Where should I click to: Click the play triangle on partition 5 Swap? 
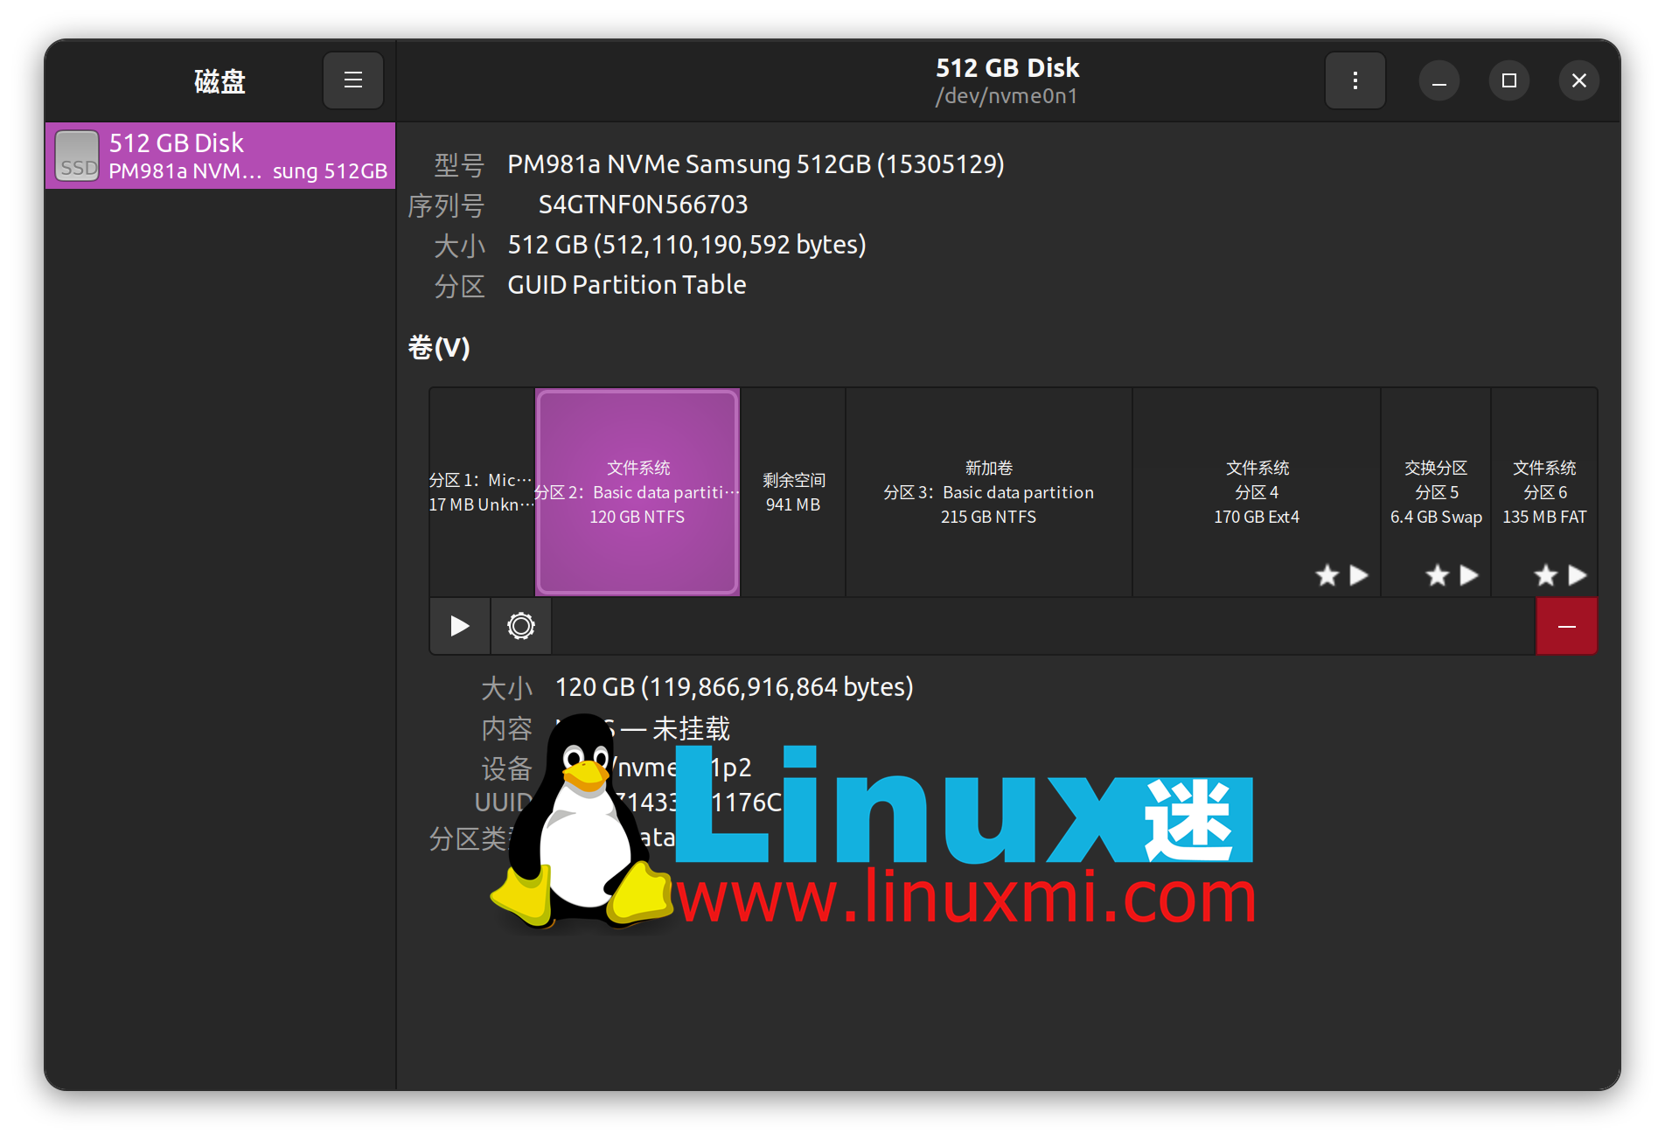1469,575
